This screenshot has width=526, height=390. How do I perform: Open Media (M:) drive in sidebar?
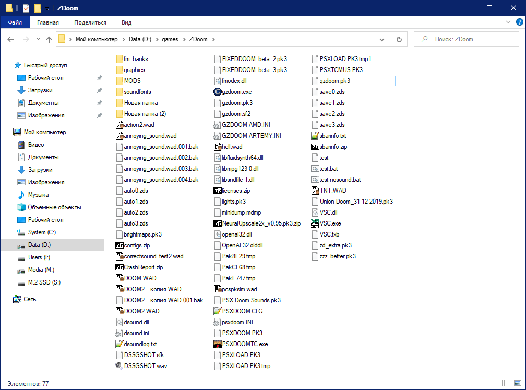click(x=41, y=270)
